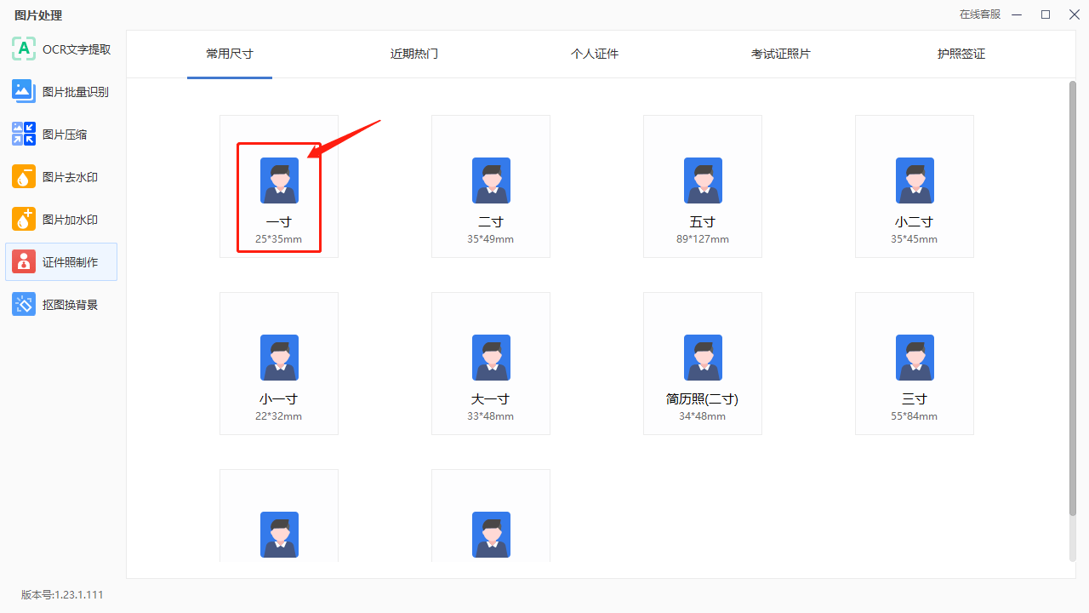Select 证件照制作 ID photo icon
Viewport: 1089px width, 613px height.
pos(24,262)
